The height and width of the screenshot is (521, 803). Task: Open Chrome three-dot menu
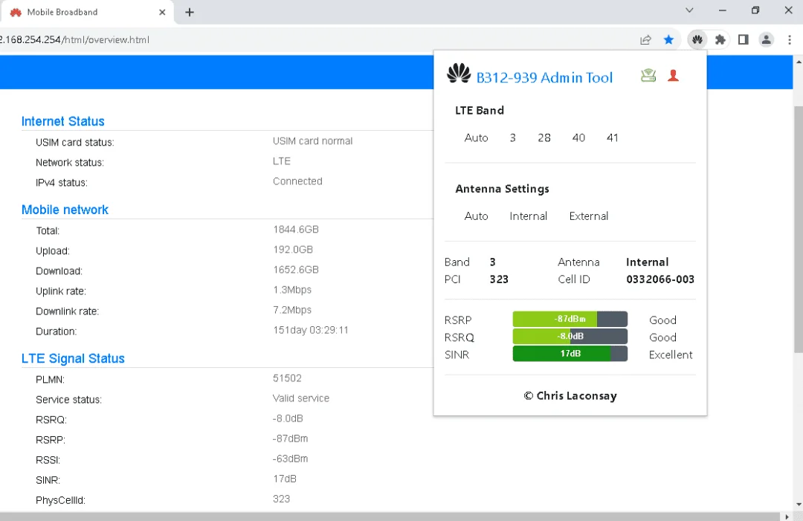coord(789,39)
